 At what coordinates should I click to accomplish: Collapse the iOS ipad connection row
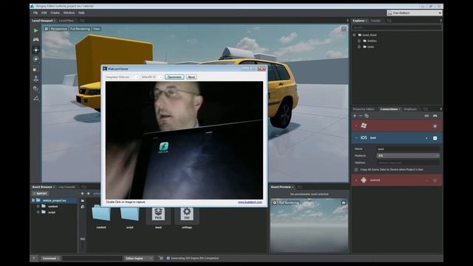(x=356, y=138)
